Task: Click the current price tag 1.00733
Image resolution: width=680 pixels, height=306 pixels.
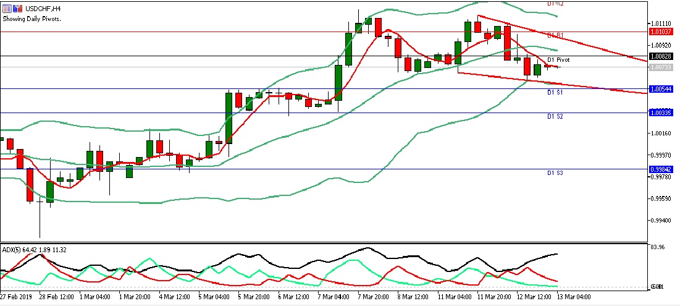Action: tap(662, 67)
